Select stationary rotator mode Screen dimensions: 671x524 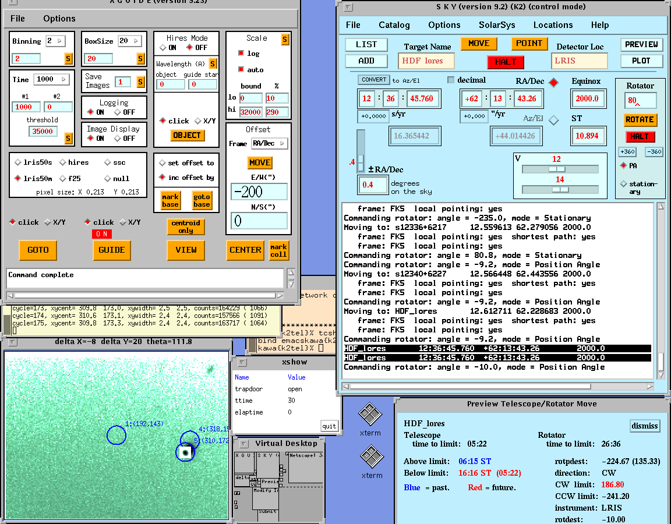click(623, 184)
